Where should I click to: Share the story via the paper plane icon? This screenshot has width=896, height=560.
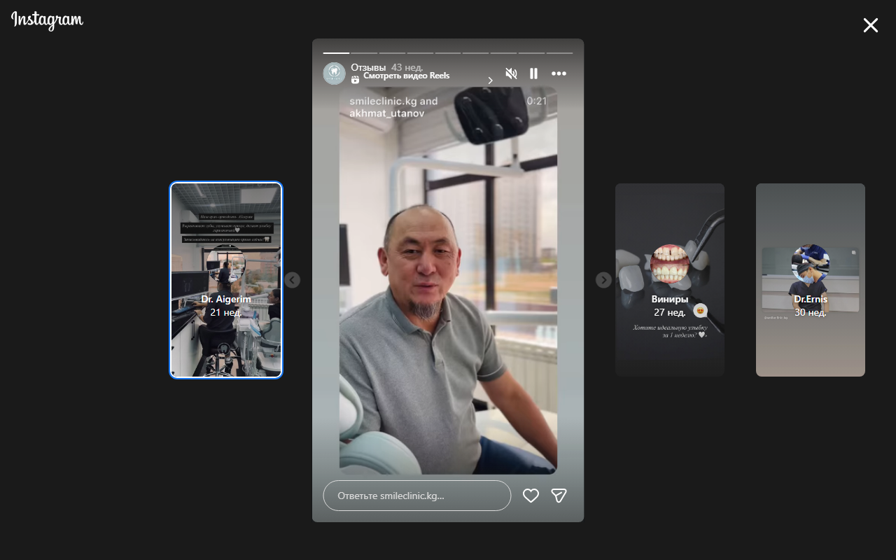coord(559,496)
